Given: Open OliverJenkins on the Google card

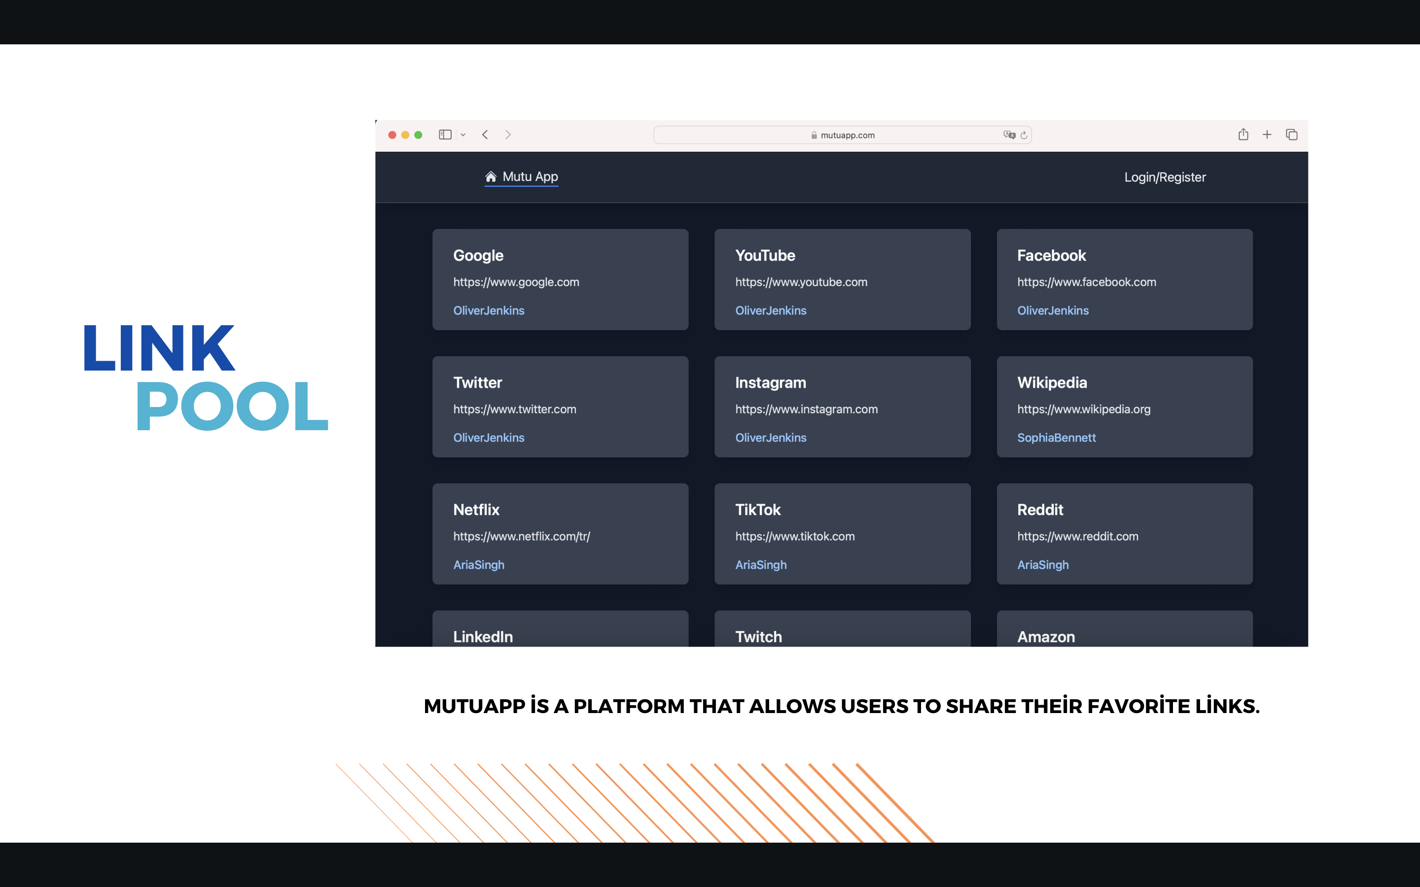Looking at the screenshot, I should [489, 310].
